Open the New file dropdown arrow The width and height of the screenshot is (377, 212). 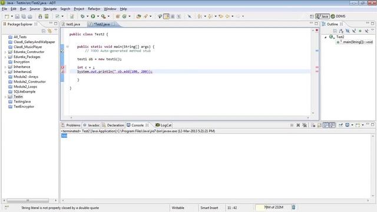[12, 16]
